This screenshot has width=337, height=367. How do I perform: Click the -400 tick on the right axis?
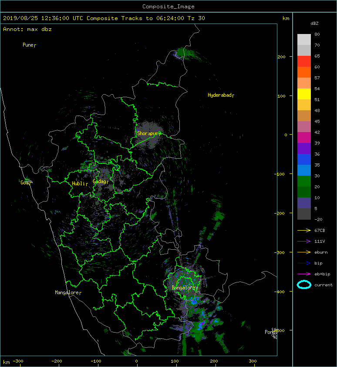click(280, 292)
